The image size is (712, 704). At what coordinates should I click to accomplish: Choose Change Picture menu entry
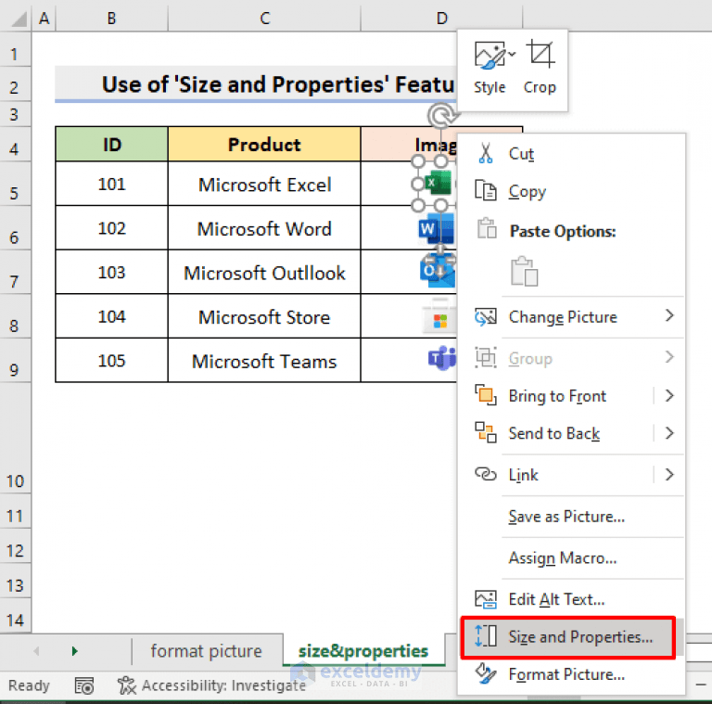[571, 316]
